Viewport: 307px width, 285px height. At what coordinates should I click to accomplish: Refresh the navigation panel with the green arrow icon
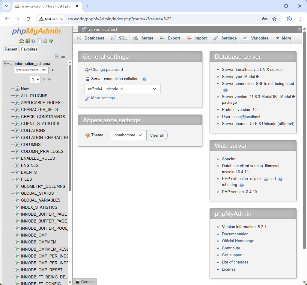pyautogui.click(x=51, y=41)
